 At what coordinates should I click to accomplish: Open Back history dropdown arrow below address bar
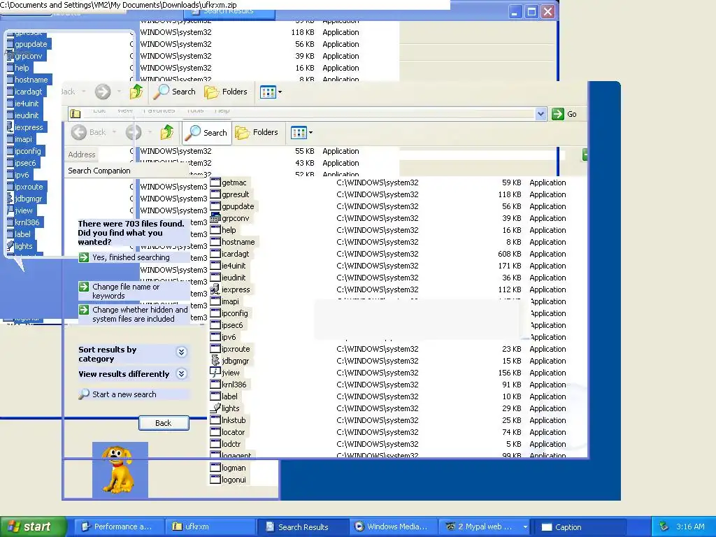pos(114,132)
